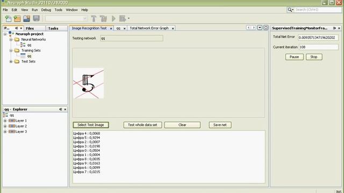
Task: Select the qq neural network item
Action: 29,45
